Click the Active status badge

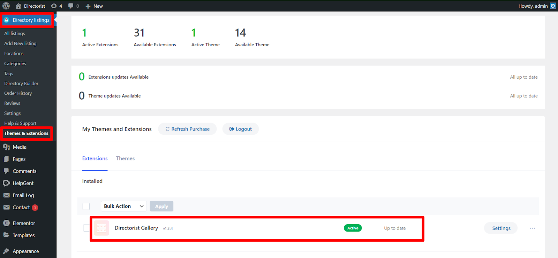353,228
